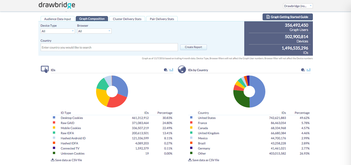Viewport: 351px width, 165px height.
Task: Click the Unknown Cookies dark-green swatch
Action: tap(54, 153)
